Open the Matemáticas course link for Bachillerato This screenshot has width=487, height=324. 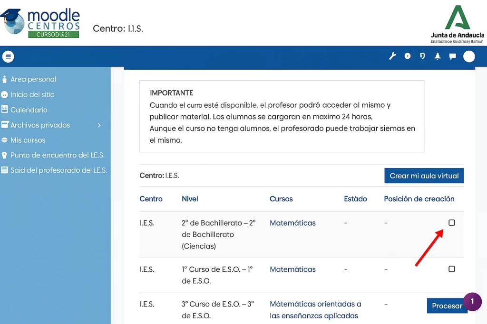point(292,222)
